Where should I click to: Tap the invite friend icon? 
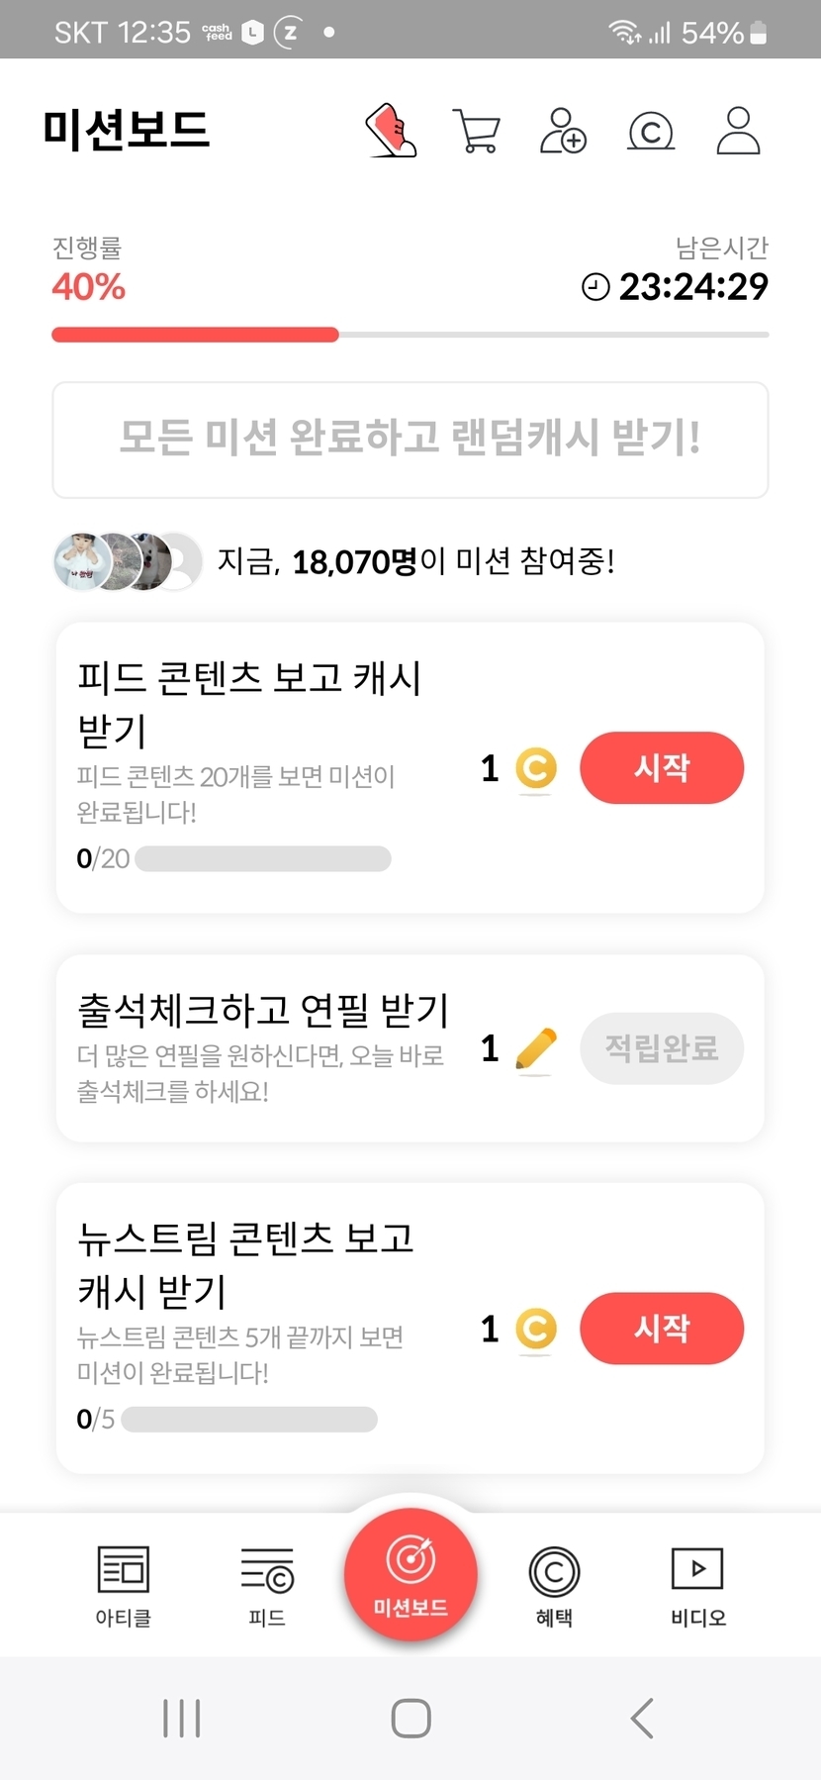click(563, 131)
